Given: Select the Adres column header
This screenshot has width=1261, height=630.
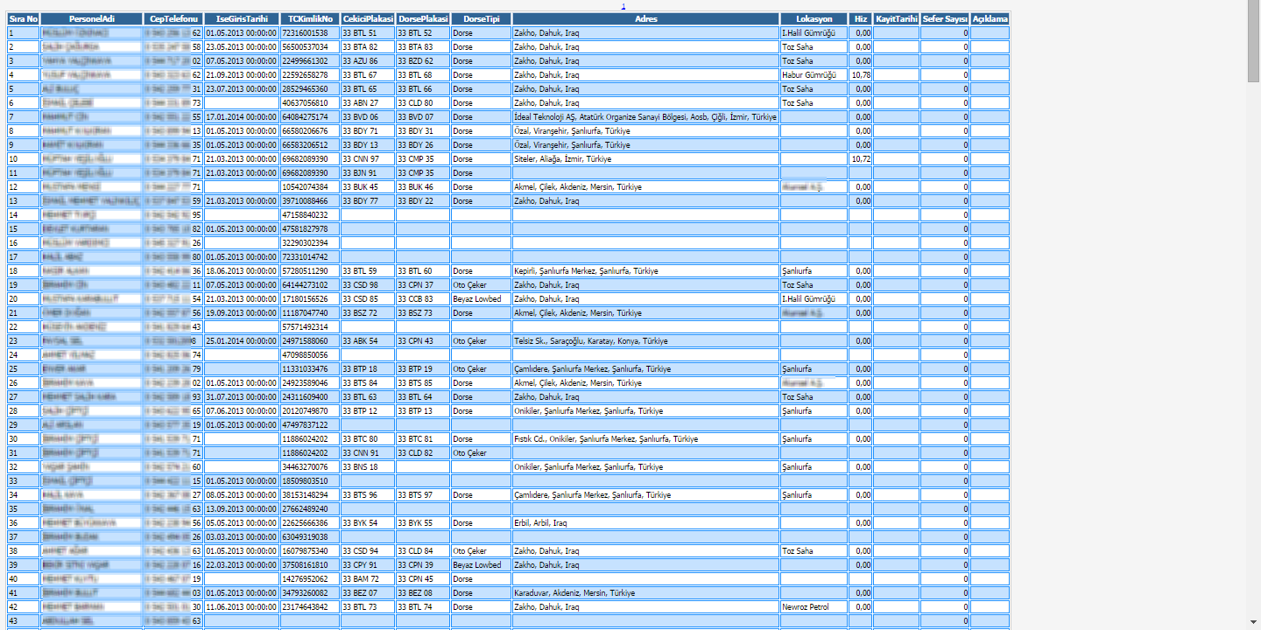Looking at the screenshot, I should pyautogui.click(x=645, y=19).
